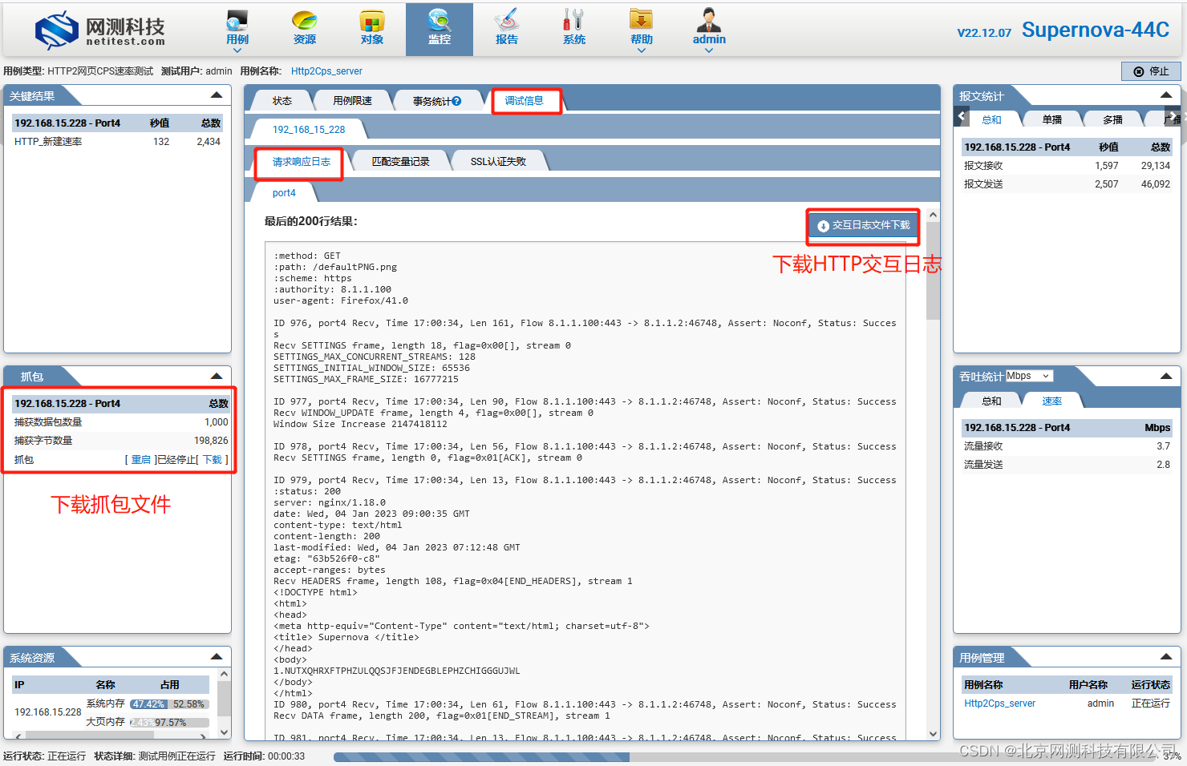
Task: Select the 报文发送 row
Action: (x=1067, y=184)
